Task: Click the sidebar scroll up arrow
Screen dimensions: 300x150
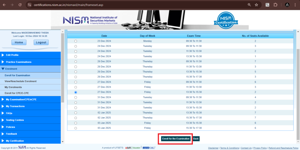Action: click(x=63, y=31)
